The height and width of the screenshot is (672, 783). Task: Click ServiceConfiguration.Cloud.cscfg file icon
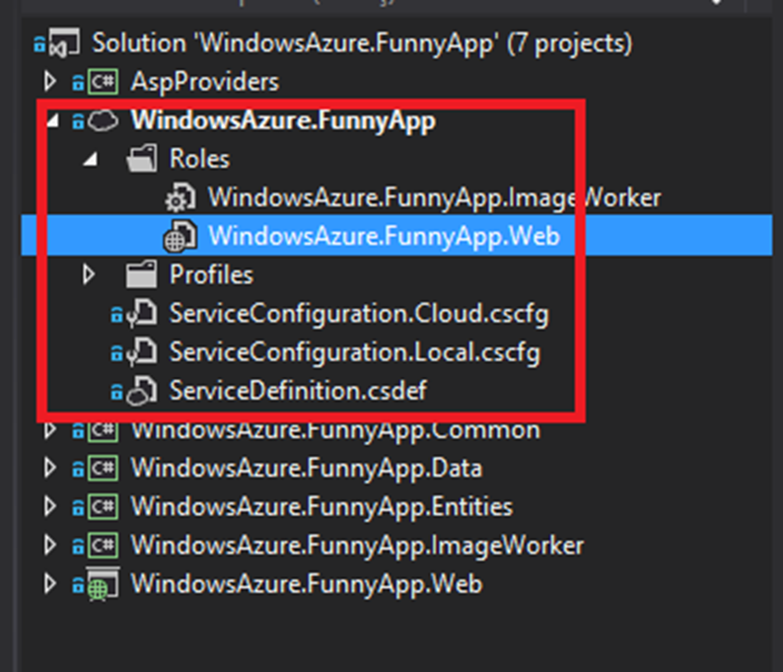tap(142, 313)
